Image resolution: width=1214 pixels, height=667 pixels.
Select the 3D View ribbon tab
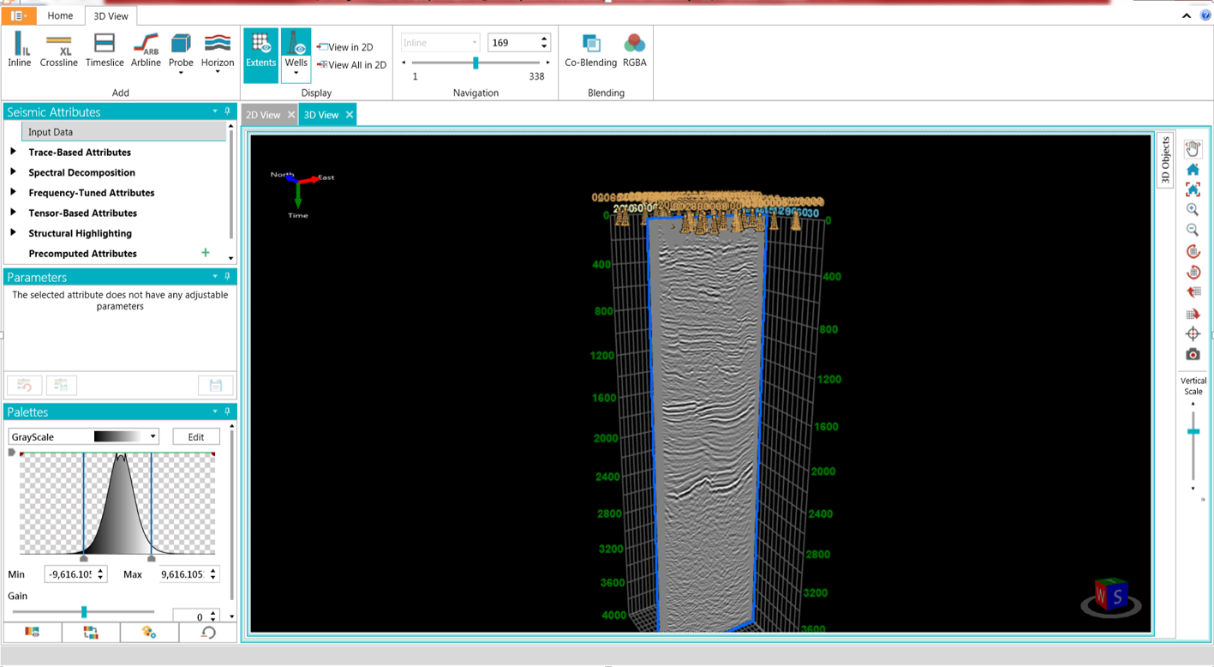pos(111,15)
